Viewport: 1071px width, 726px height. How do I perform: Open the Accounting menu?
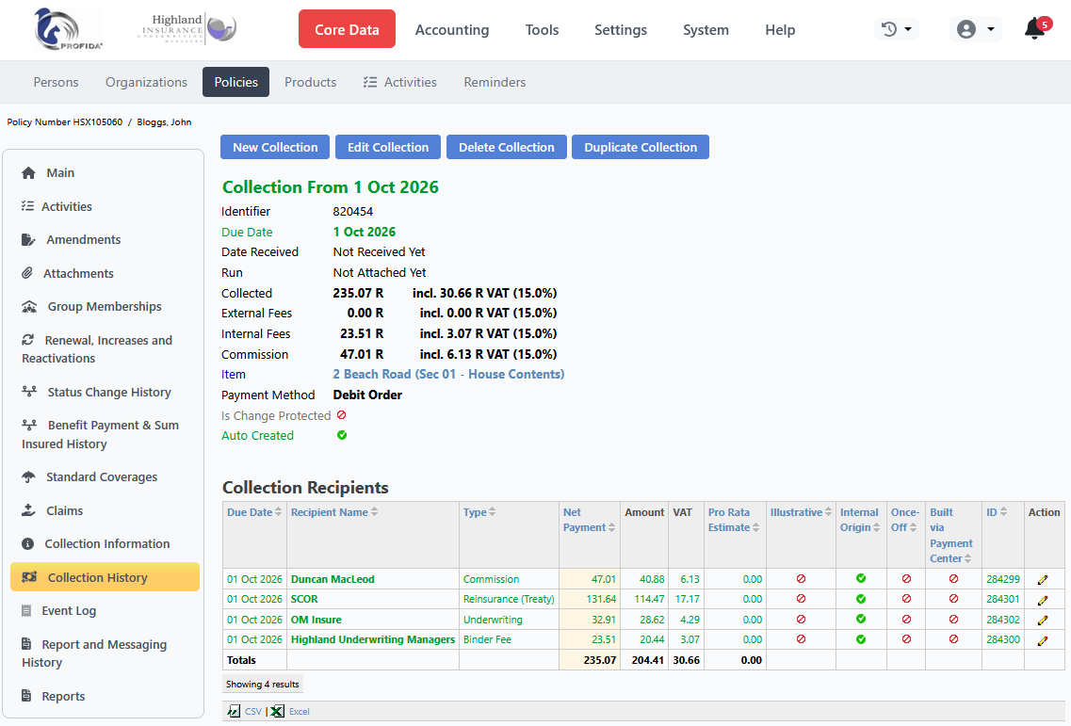point(452,30)
